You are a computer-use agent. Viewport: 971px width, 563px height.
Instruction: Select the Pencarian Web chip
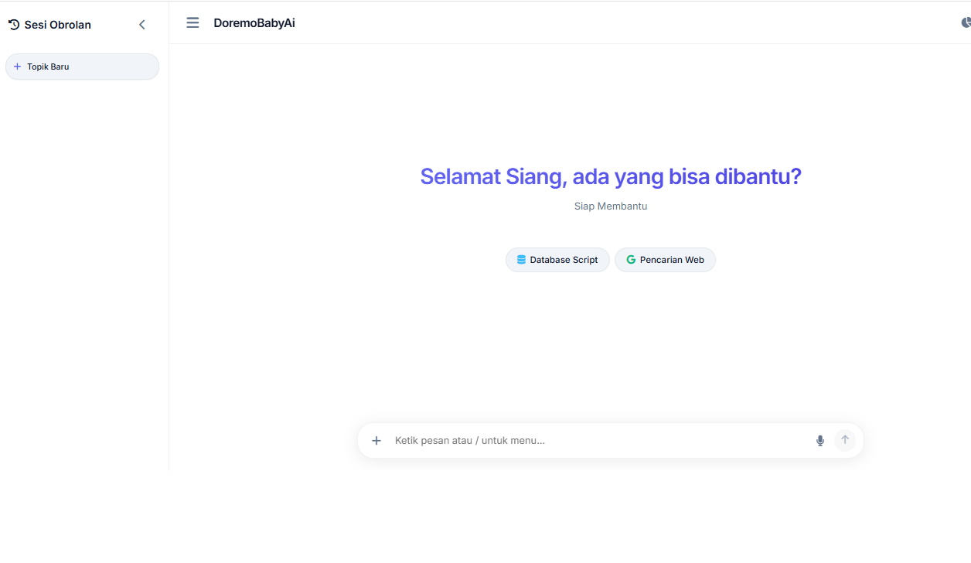[x=665, y=260]
